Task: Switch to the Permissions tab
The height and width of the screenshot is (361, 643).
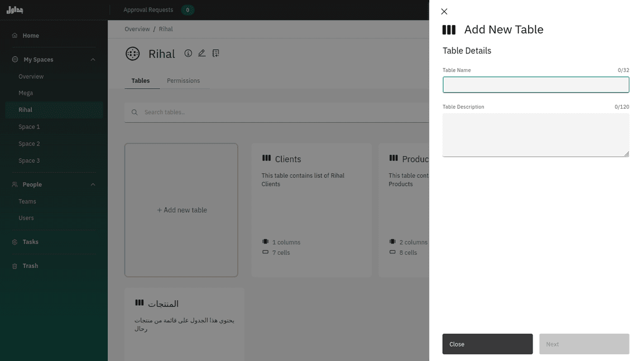Action: coord(183,81)
